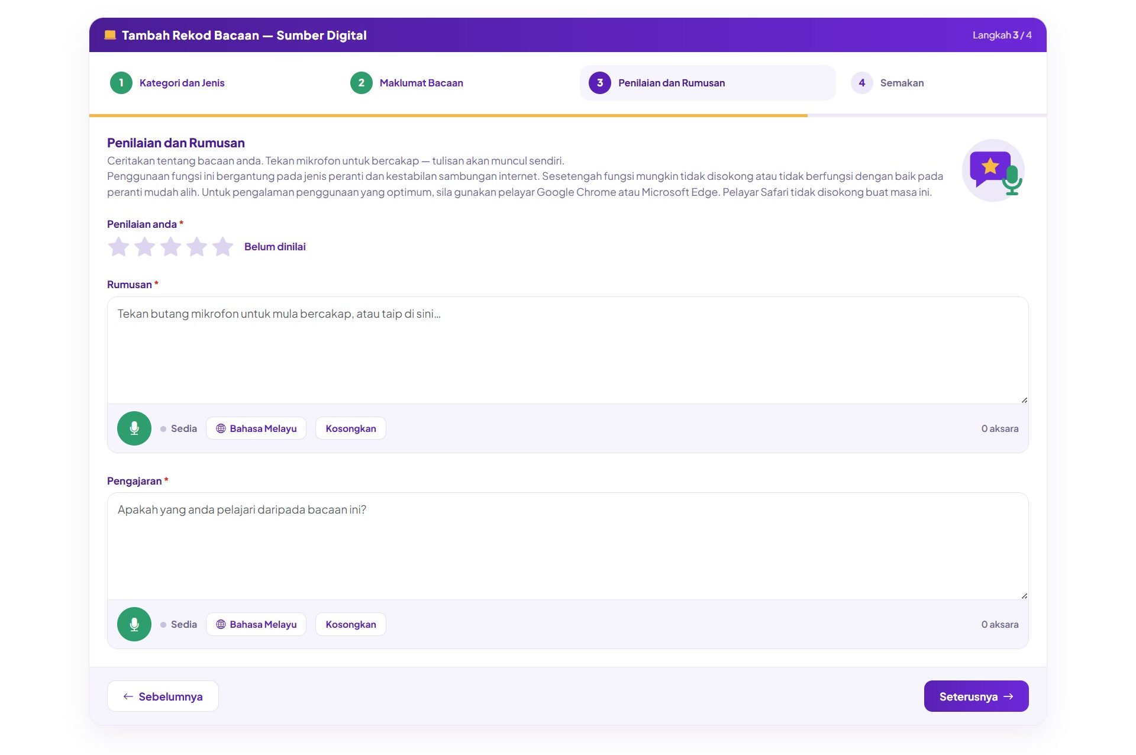Clear Rumusan text with Kosongkan
The width and height of the screenshot is (1136, 755).
click(x=351, y=428)
